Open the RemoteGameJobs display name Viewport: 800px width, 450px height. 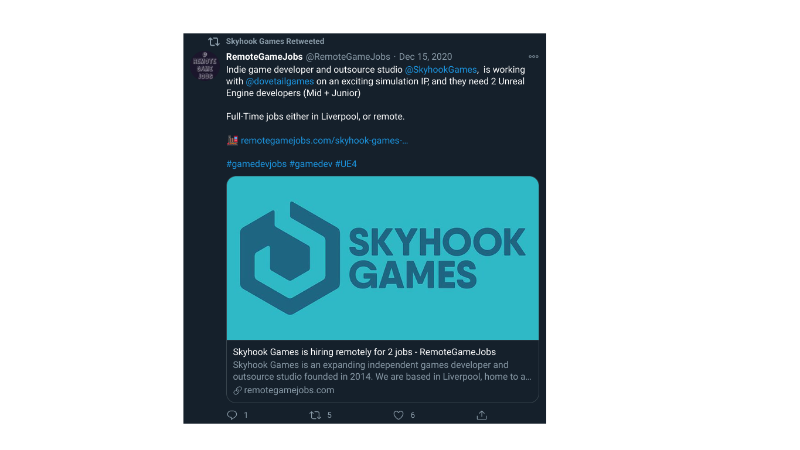click(x=264, y=57)
